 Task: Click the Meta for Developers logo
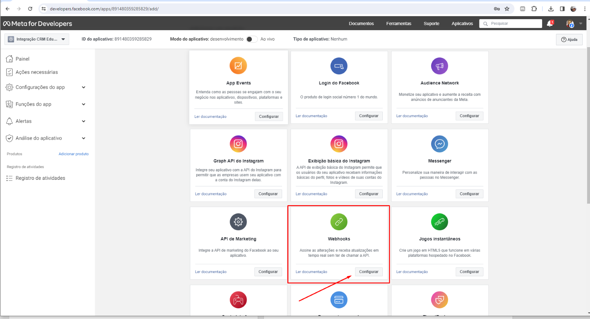38,24
